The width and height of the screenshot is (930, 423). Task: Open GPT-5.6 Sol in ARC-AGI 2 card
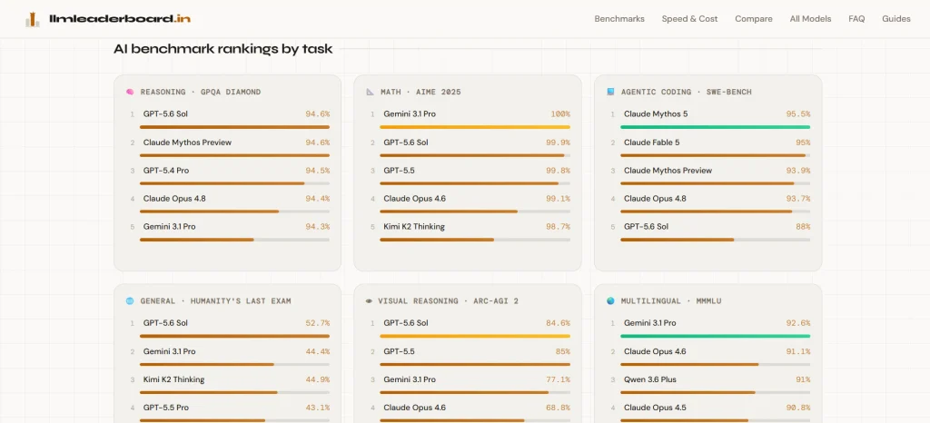tap(406, 323)
